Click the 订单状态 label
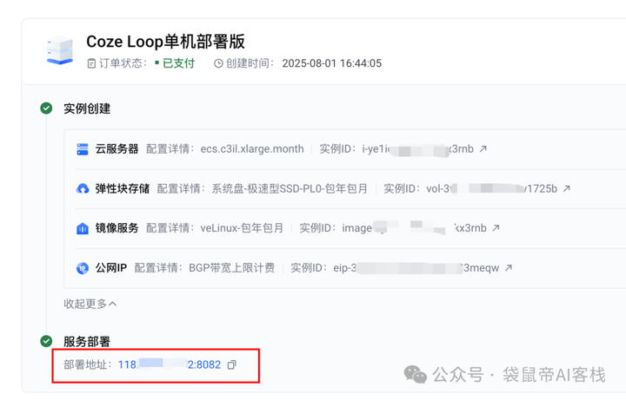 tap(121, 63)
